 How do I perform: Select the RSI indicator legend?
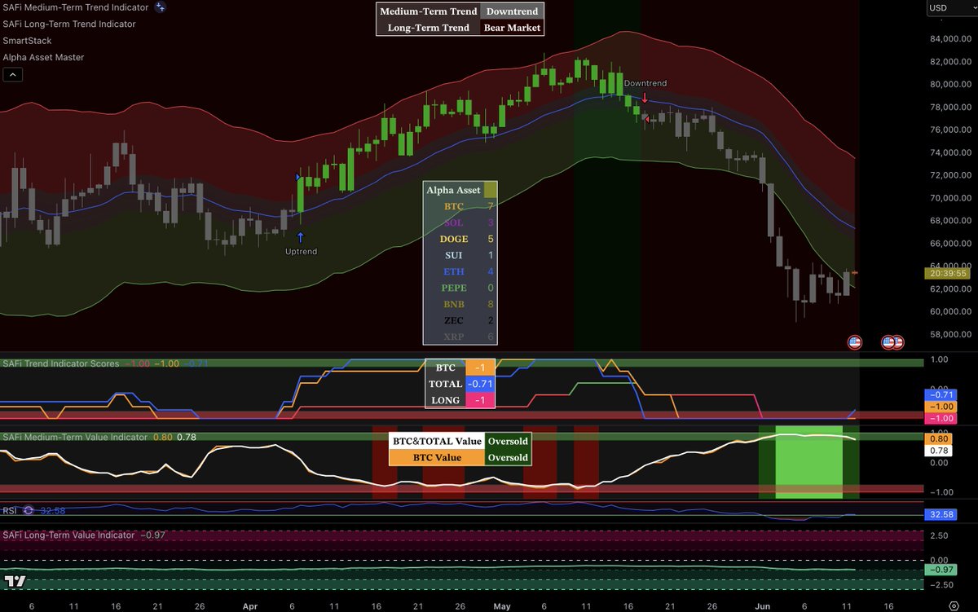11,510
